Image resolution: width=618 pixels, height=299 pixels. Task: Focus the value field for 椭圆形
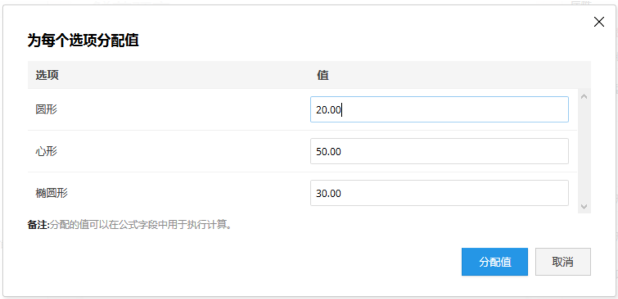pos(439,193)
